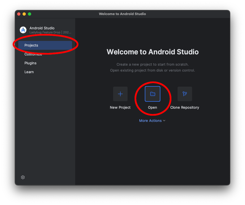
Task: Minimize the window using yellow button
Action: coord(24,14)
